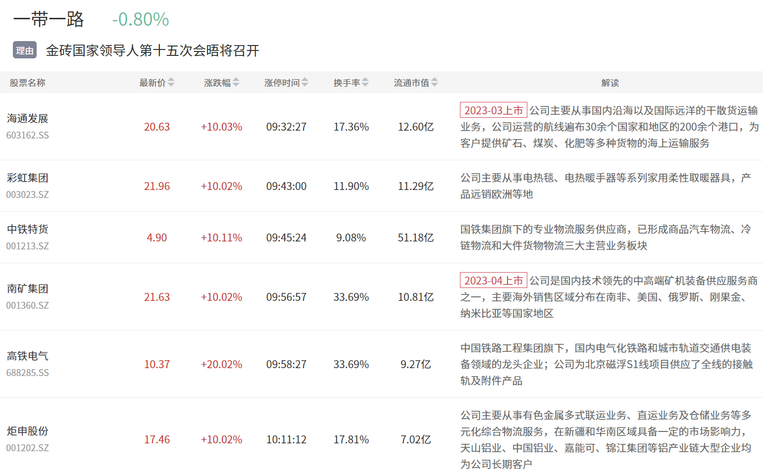Open stock 彩虹集团
The height and width of the screenshot is (475, 763).
tap(28, 178)
